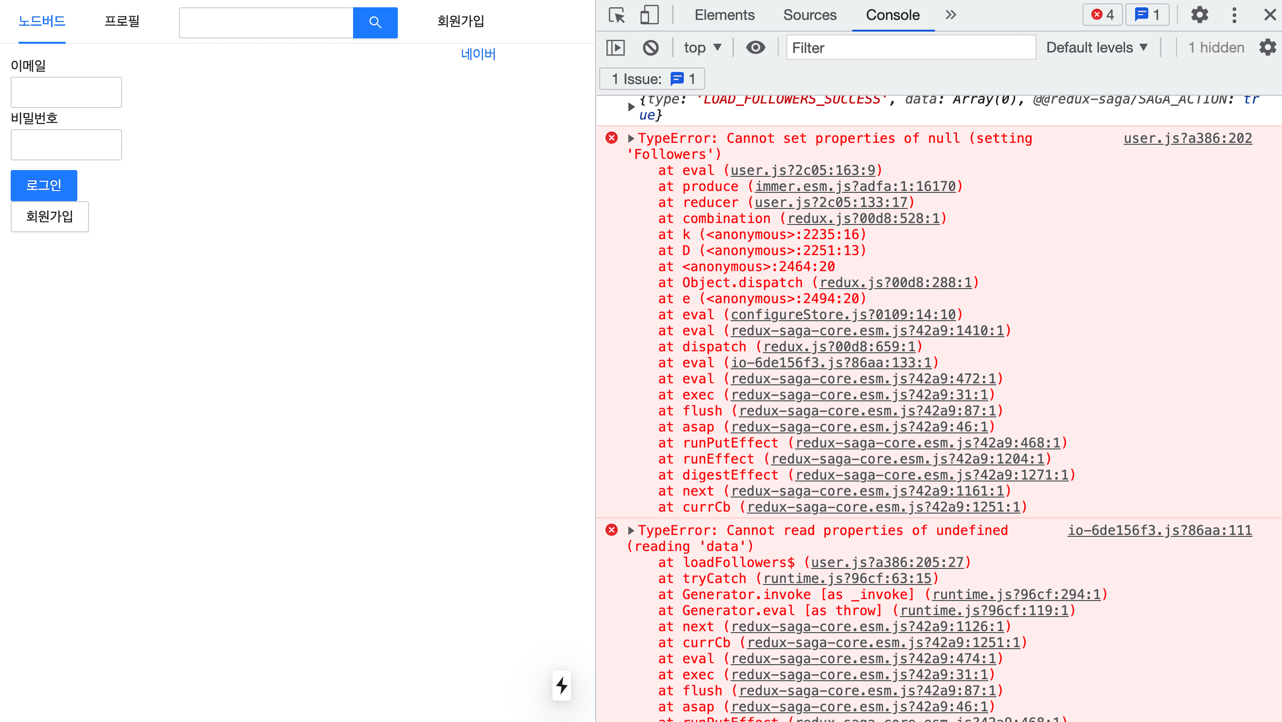
Task: Switch to the Elements tab
Action: click(x=724, y=15)
